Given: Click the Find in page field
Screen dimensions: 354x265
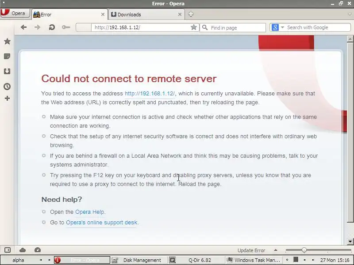Looking at the screenshot, I should point(233,28).
